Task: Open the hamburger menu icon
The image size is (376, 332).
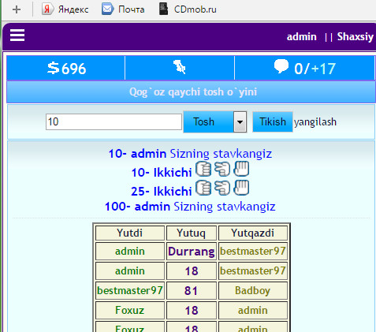Action: click(17, 35)
